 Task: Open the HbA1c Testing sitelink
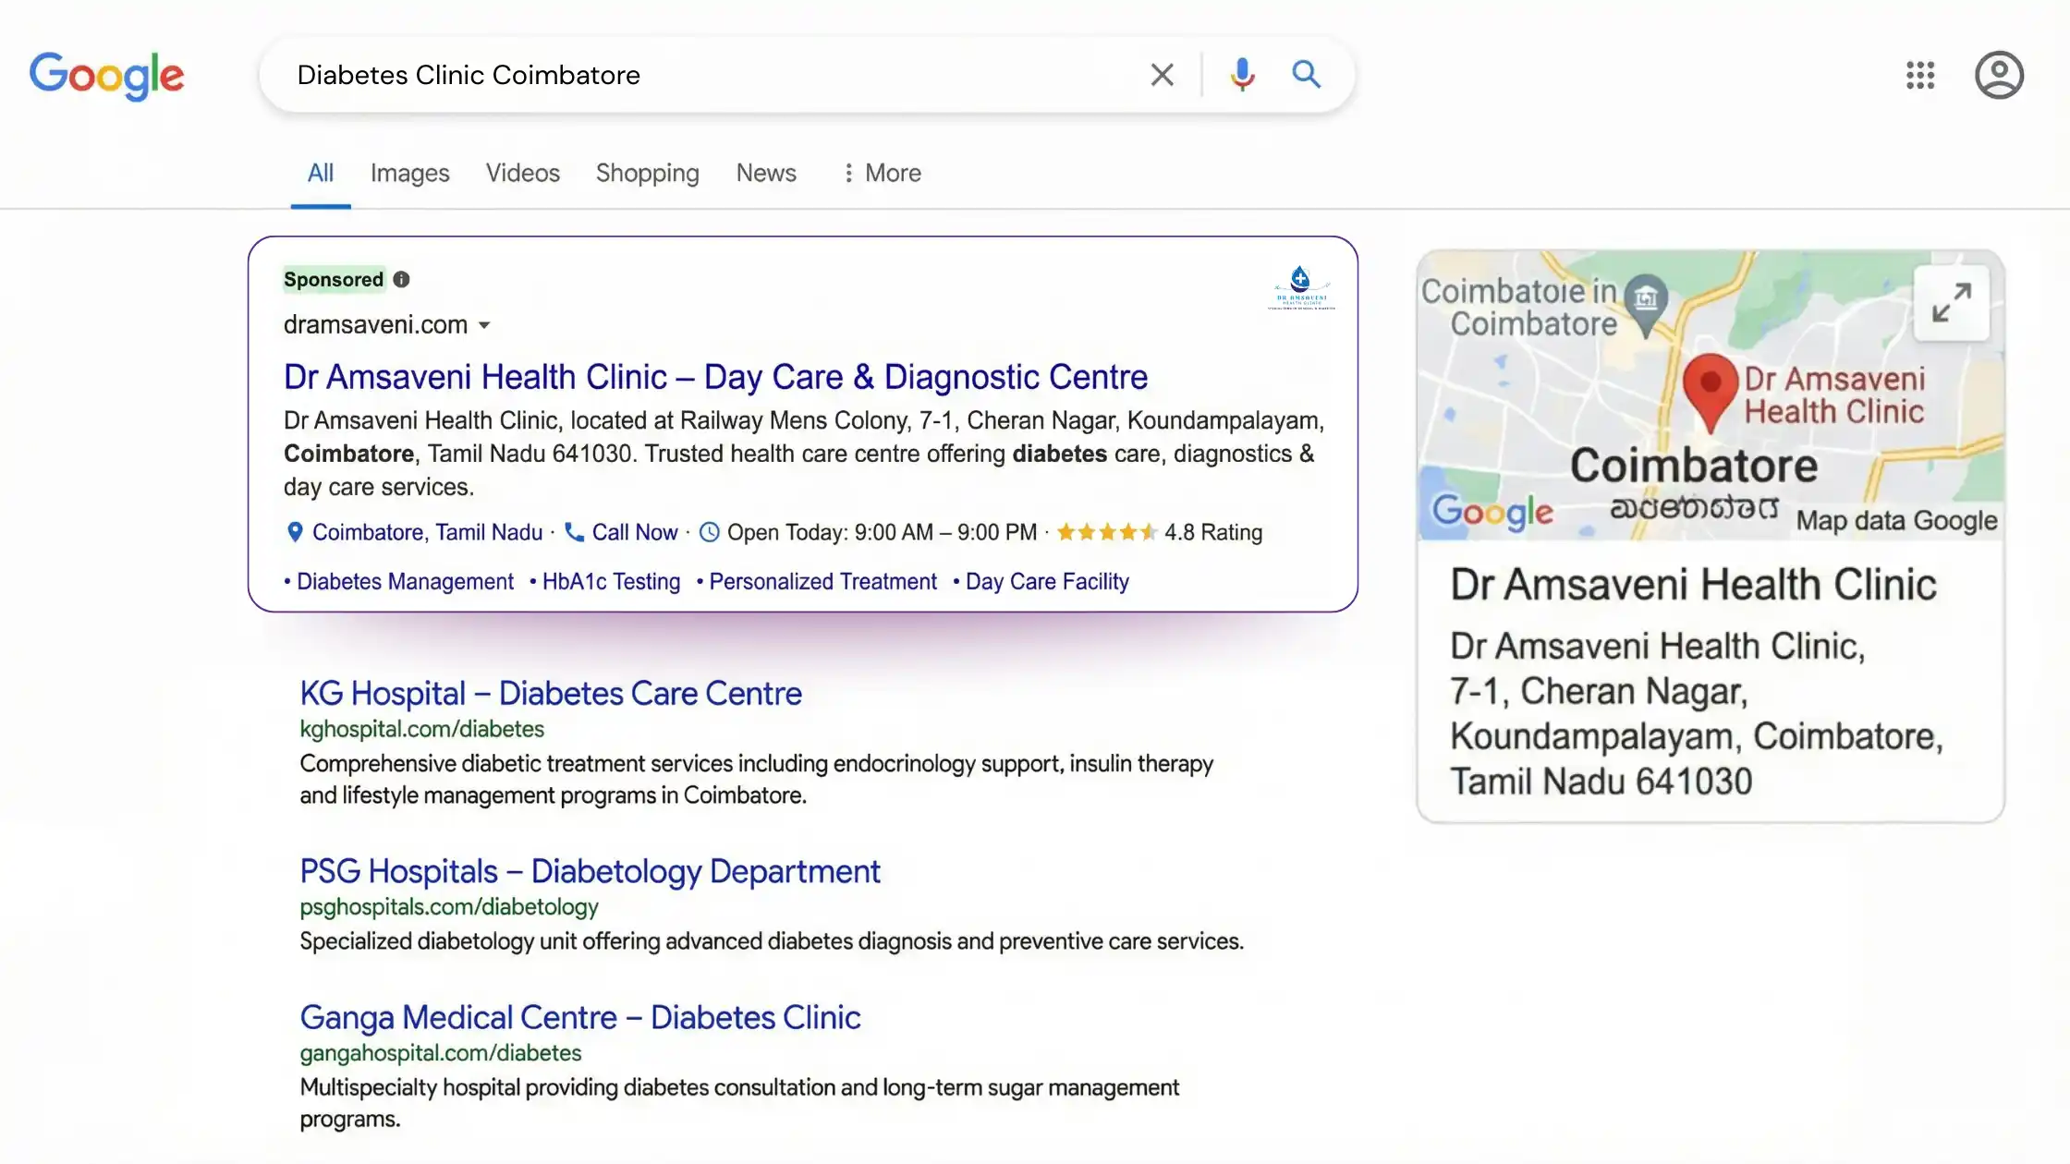click(610, 581)
